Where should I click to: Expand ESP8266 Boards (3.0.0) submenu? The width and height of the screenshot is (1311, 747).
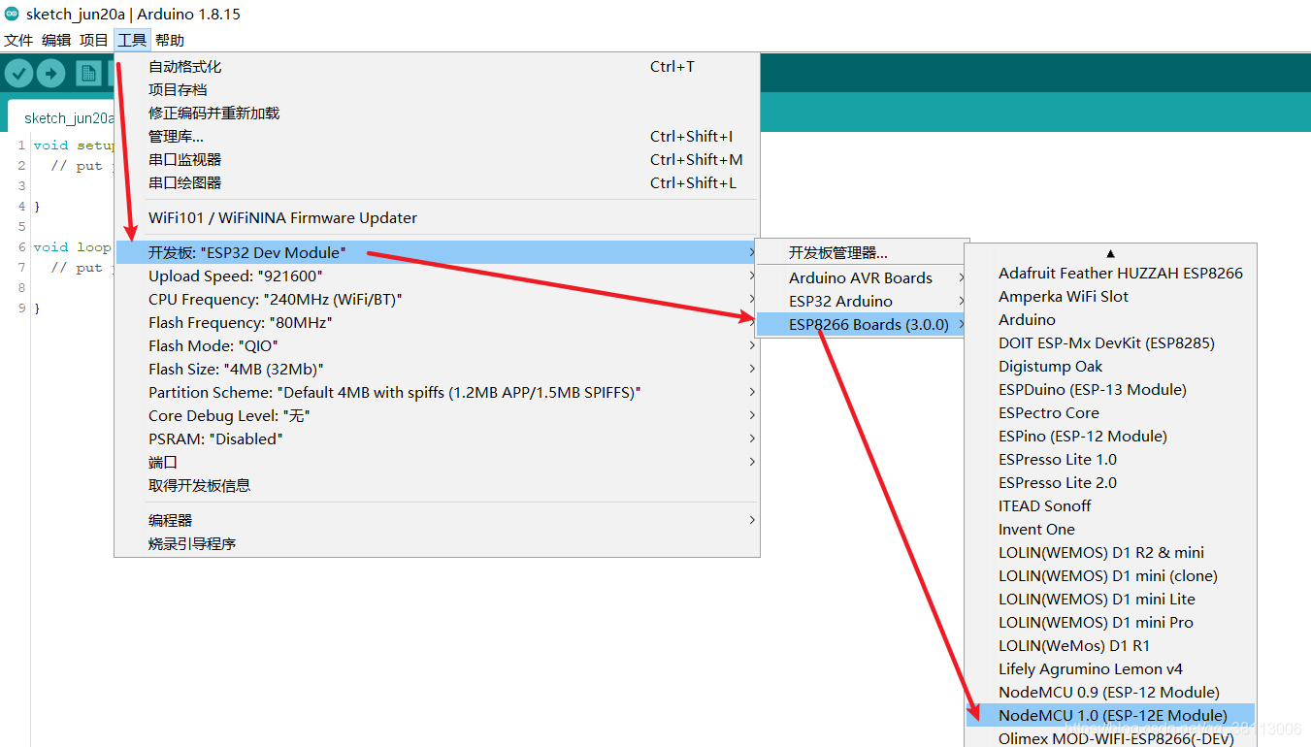click(x=862, y=325)
